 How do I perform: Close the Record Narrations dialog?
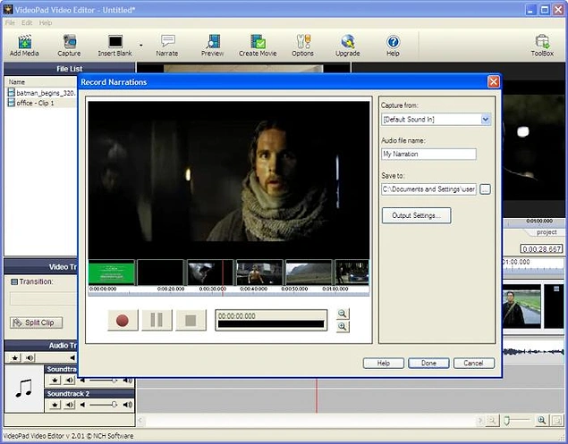pyautogui.click(x=494, y=82)
